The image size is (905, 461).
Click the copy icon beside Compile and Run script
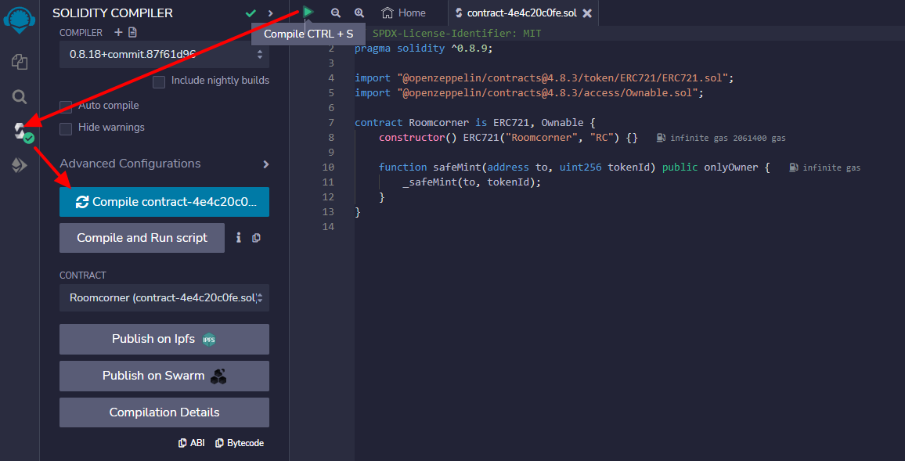pos(256,238)
